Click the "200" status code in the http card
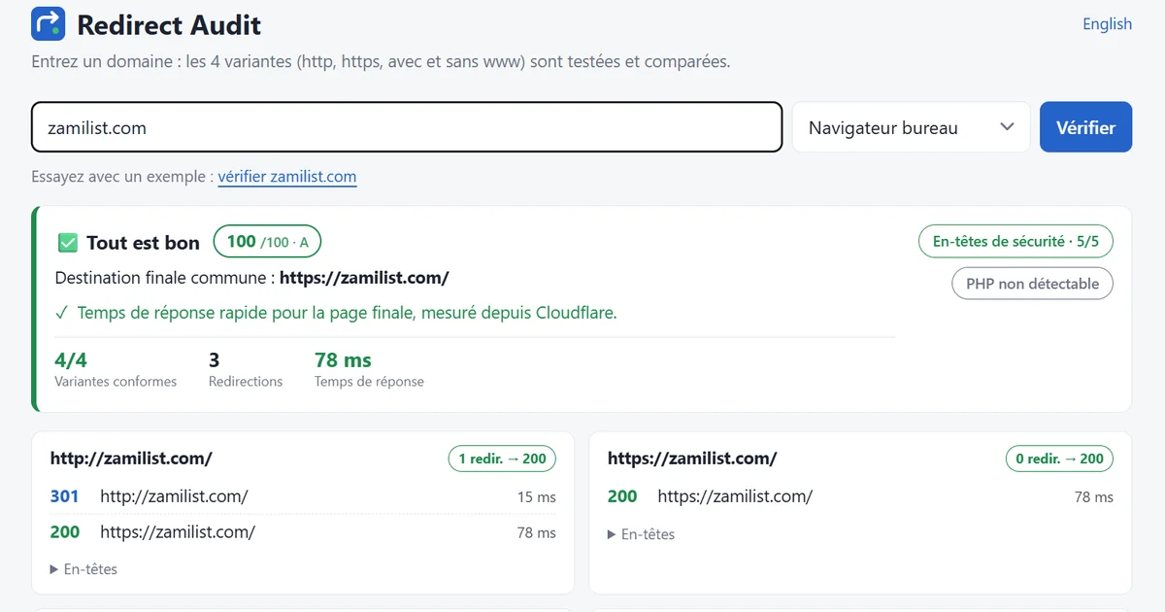This screenshot has height=612, width=1165. pyautogui.click(x=64, y=532)
